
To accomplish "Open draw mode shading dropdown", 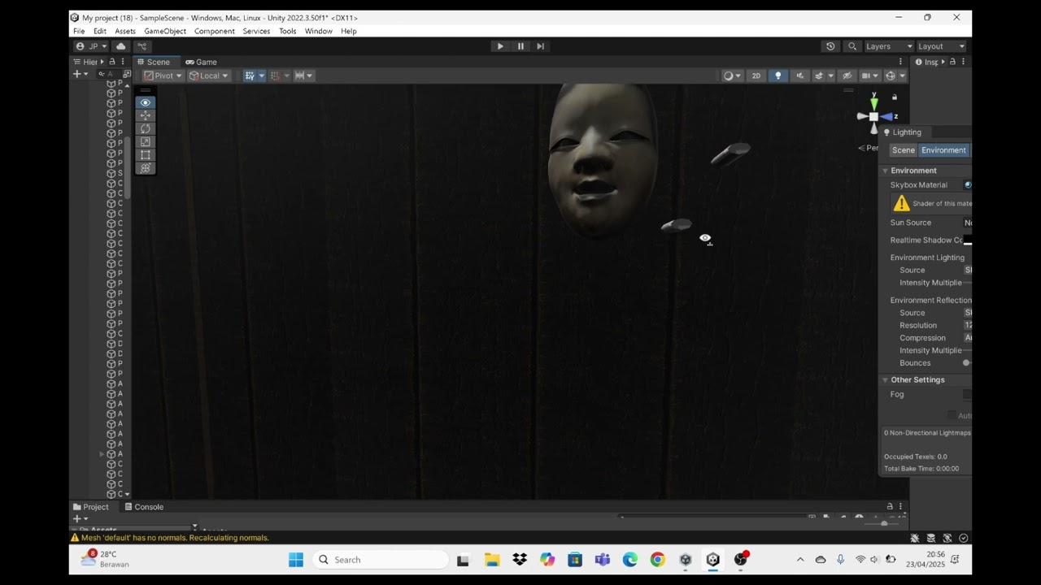I will (732, 76).
